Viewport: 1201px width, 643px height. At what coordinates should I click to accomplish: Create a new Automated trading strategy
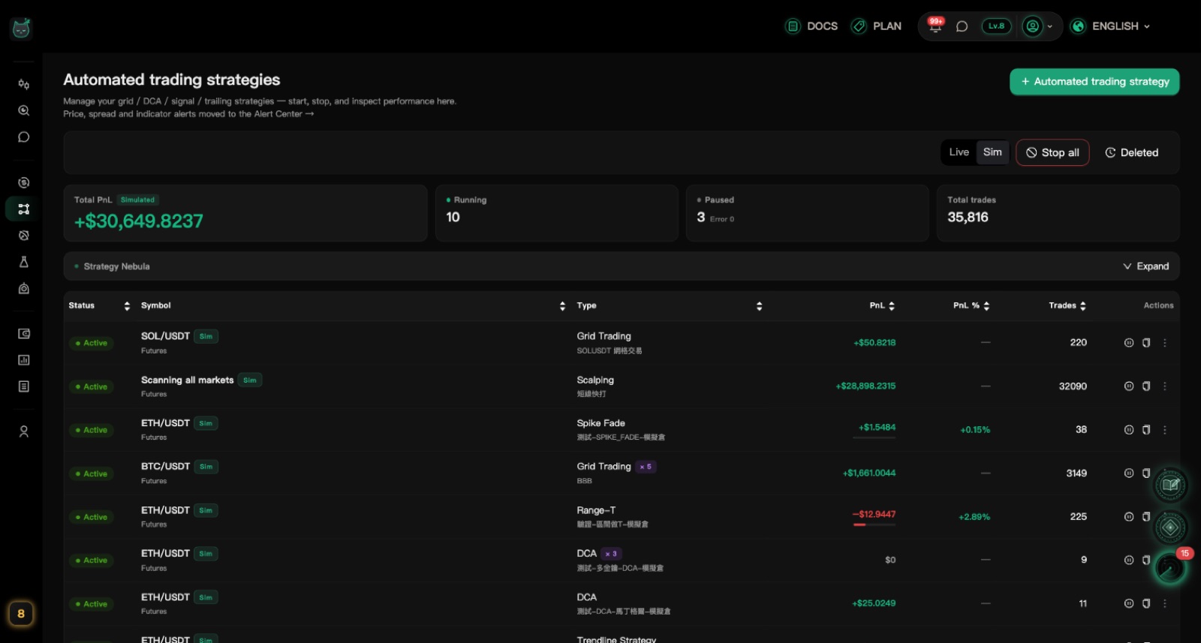pos(1094,82)
